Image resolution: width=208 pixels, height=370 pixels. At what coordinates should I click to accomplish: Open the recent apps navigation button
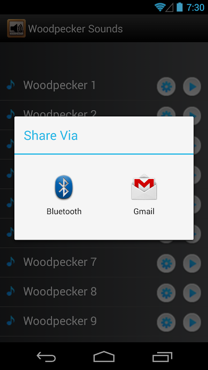(162, 357)
